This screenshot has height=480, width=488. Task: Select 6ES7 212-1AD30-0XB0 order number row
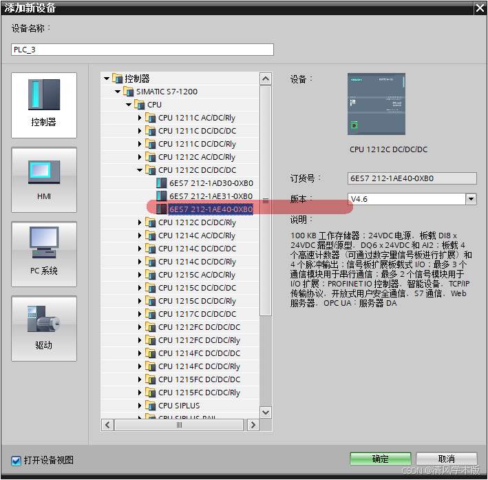click(x=180, y=183)
